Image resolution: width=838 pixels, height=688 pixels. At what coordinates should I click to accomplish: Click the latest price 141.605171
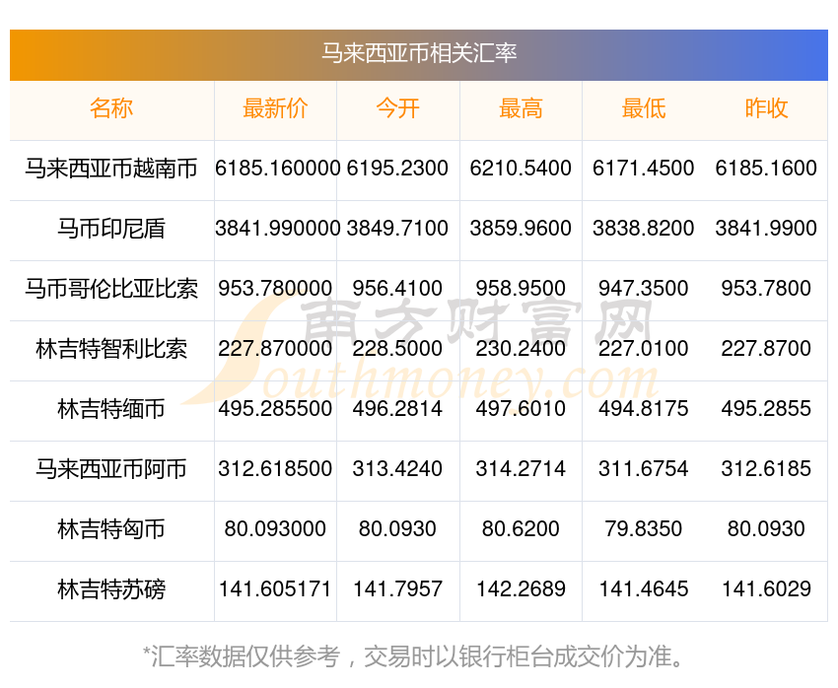point(275,589)
